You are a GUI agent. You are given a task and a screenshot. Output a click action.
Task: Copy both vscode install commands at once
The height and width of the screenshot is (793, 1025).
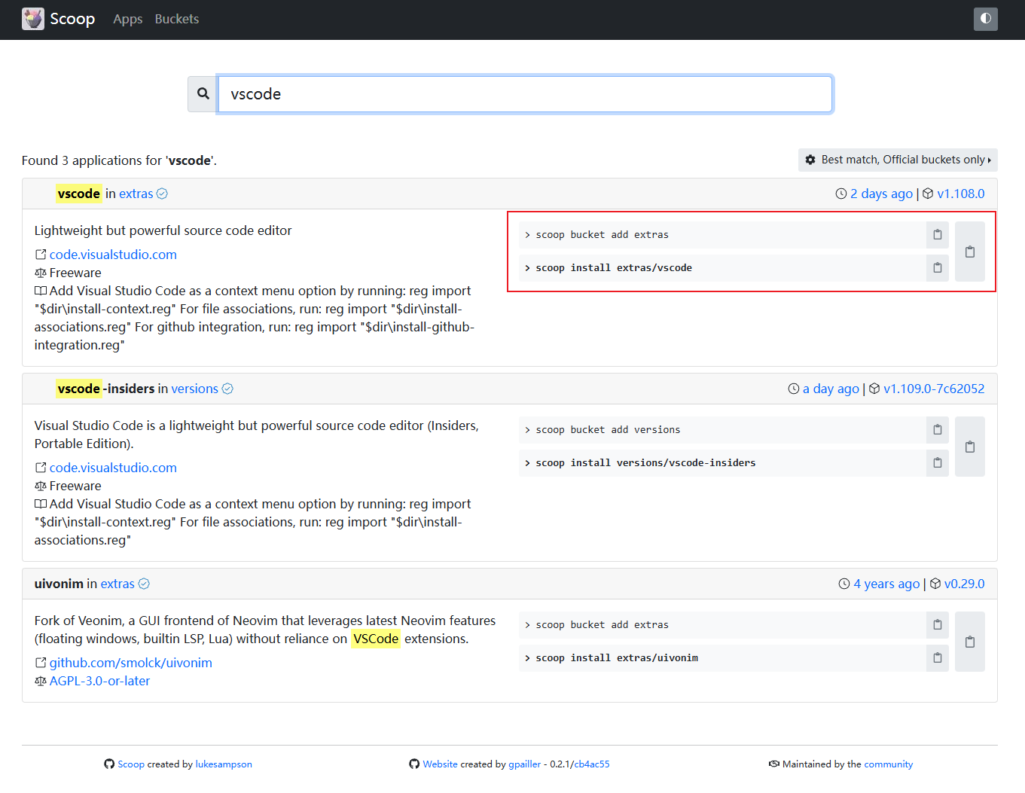[x=969, y=252]
